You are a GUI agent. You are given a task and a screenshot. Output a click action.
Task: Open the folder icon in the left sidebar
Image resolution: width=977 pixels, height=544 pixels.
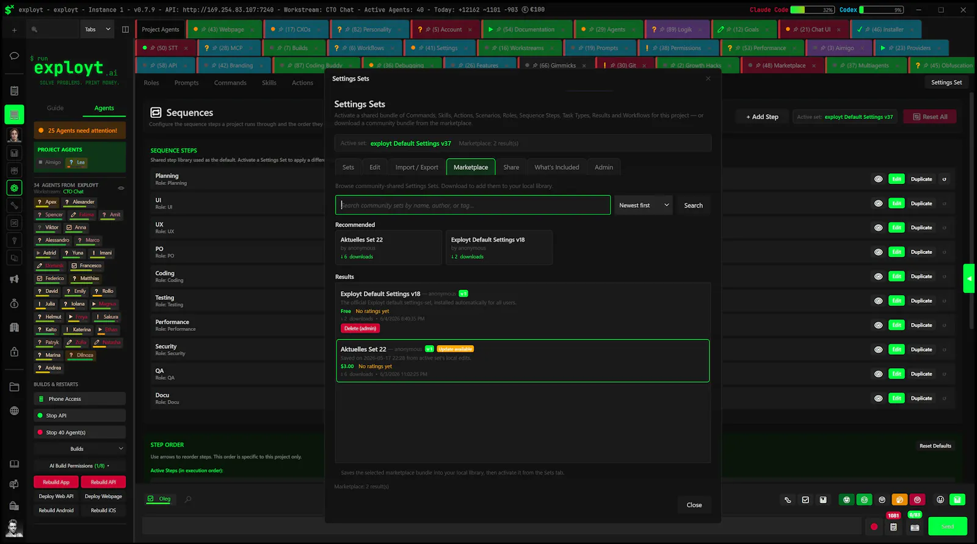click(14, 387)
